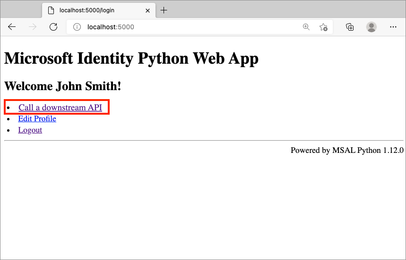Reload the current page
406x260 pixels.
53,27
